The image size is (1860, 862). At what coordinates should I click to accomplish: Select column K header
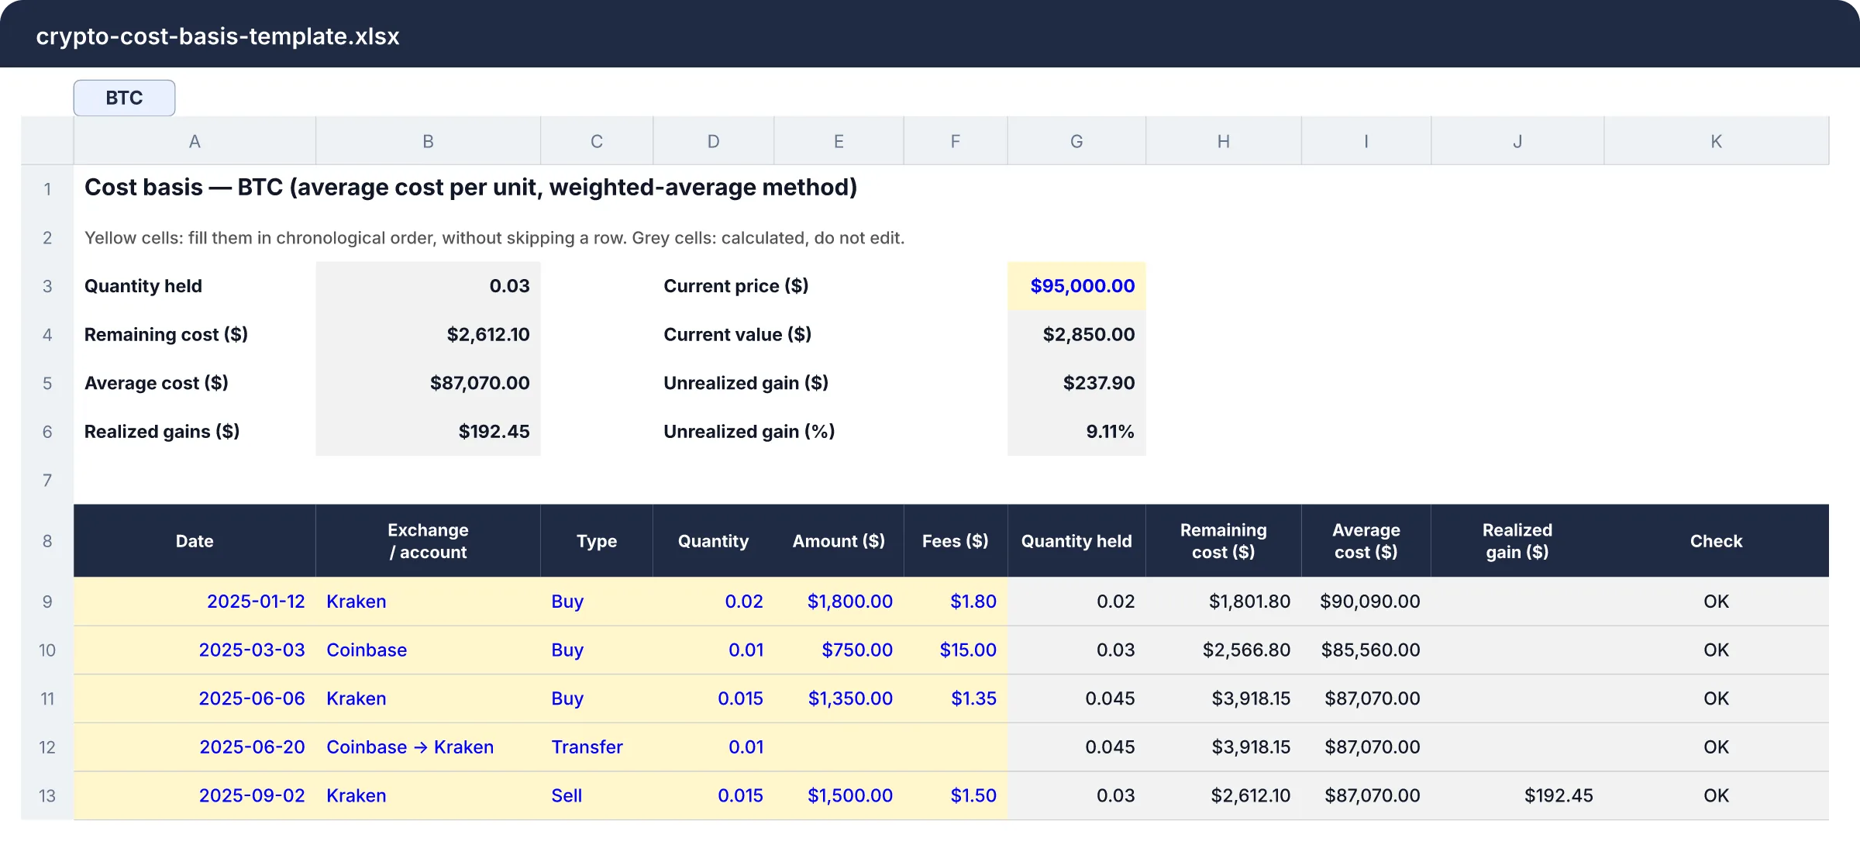point(1716,141)
